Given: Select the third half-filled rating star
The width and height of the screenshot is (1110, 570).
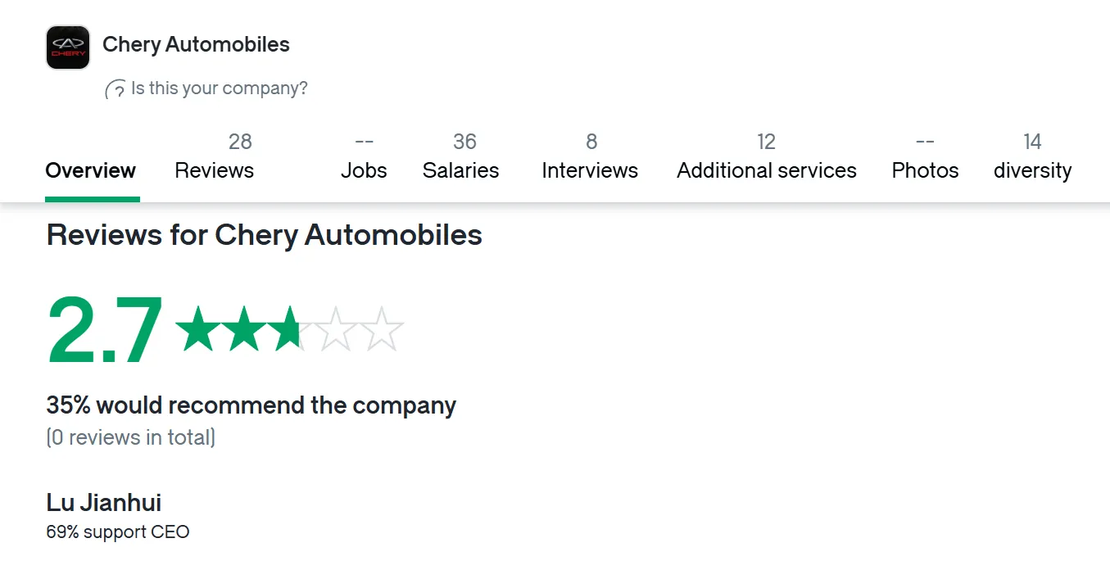Looking at the screenshot, I should [290, 328].
